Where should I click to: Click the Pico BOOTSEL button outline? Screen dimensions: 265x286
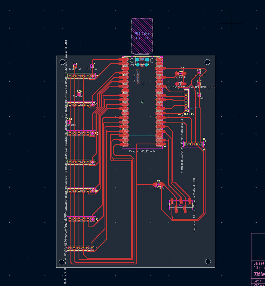pyautogui.click(x=136, y=78)
